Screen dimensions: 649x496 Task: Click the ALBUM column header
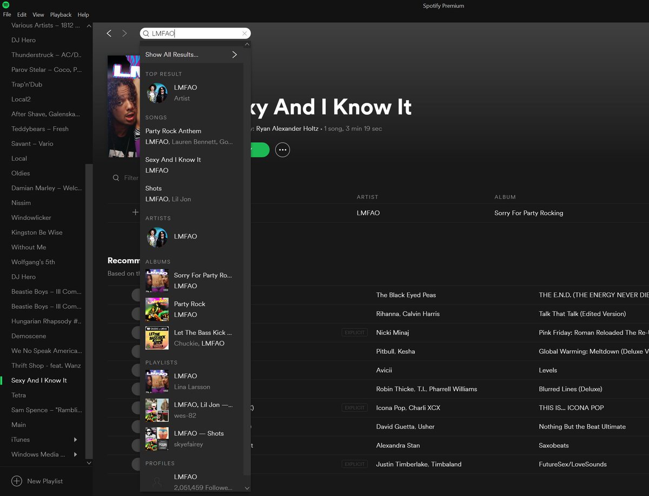(x=505, y=197)
